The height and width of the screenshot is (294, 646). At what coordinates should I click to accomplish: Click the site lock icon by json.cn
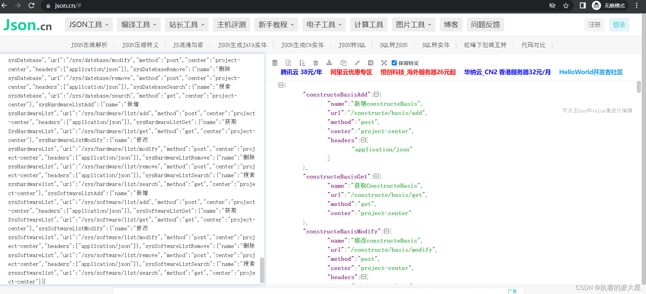48,6
